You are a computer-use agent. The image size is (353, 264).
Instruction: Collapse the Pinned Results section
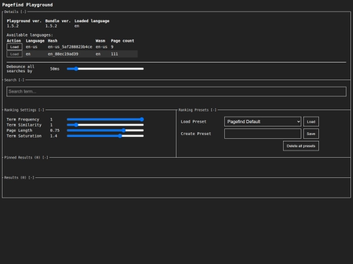point(45,158)
